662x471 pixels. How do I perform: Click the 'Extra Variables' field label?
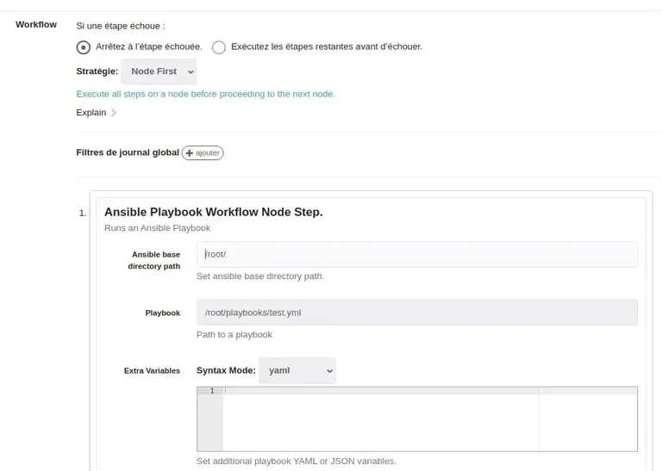tap(152, 371)
